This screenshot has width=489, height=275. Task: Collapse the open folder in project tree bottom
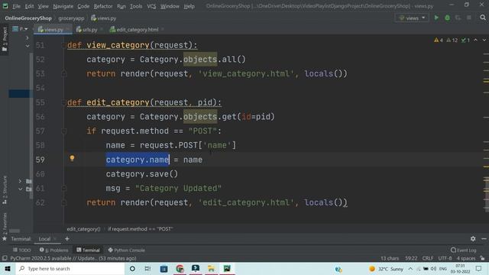(x=20, y=189)
